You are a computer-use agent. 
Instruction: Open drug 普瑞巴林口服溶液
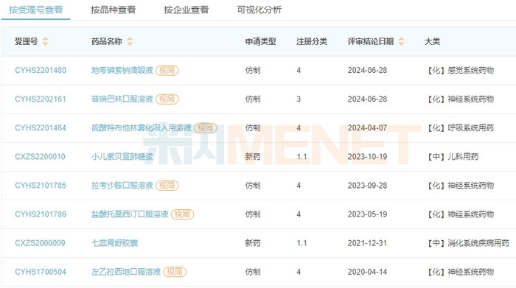[x=122, y=99]
